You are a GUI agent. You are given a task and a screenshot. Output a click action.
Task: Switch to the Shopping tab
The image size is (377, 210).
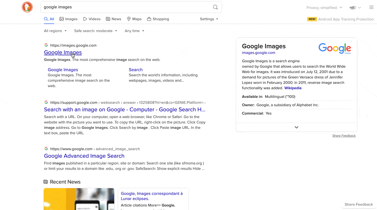(158, 19)
